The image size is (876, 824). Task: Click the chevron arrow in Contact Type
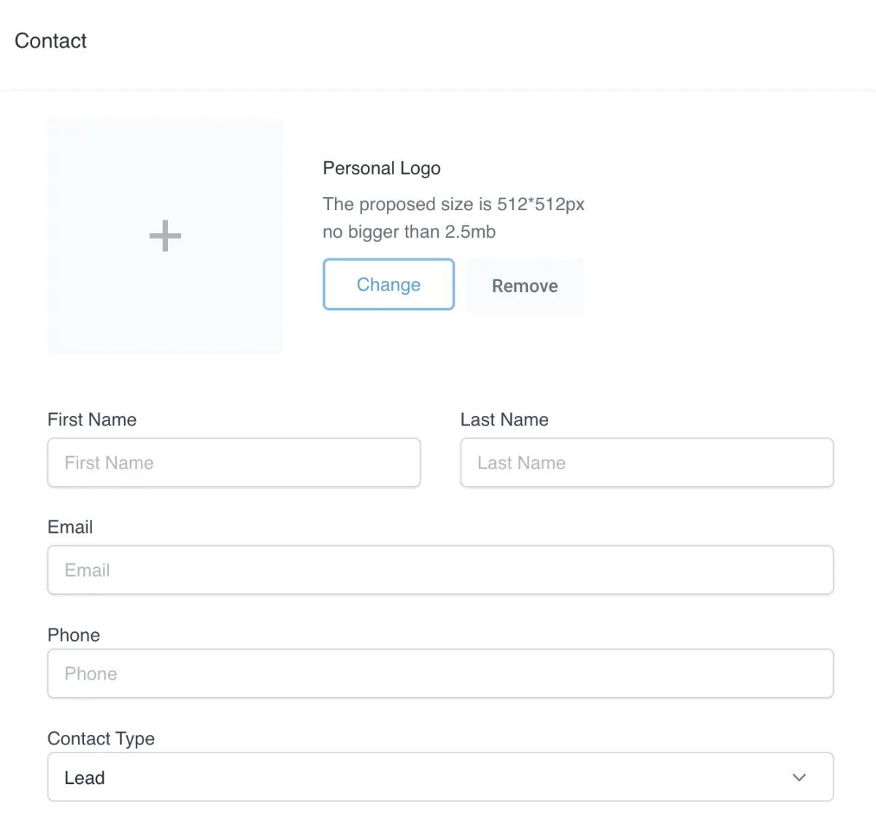coord(799,777)
